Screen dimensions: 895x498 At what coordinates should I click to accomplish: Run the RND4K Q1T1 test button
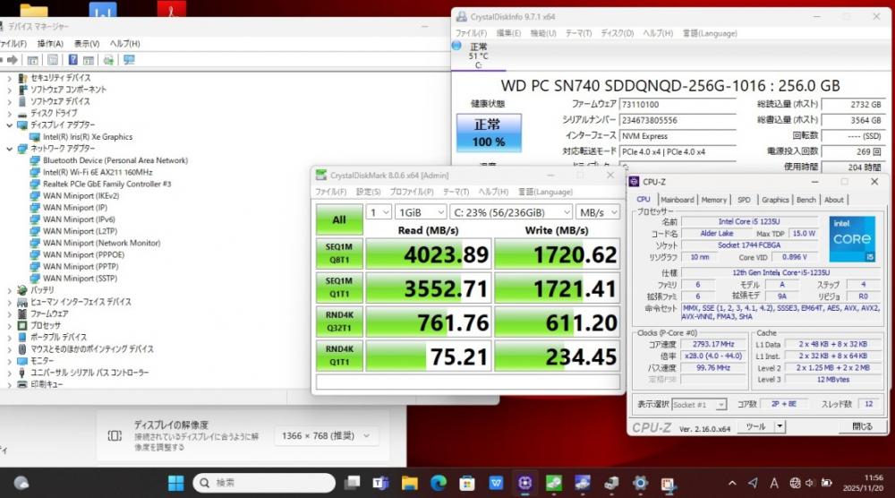point(339,356)
